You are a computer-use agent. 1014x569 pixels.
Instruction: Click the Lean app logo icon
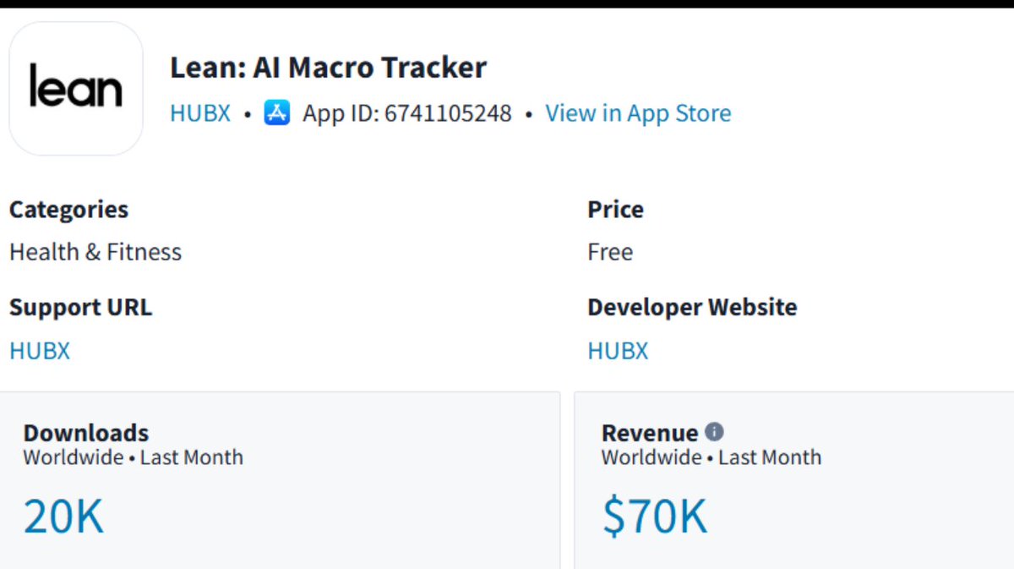pos(76,89)
